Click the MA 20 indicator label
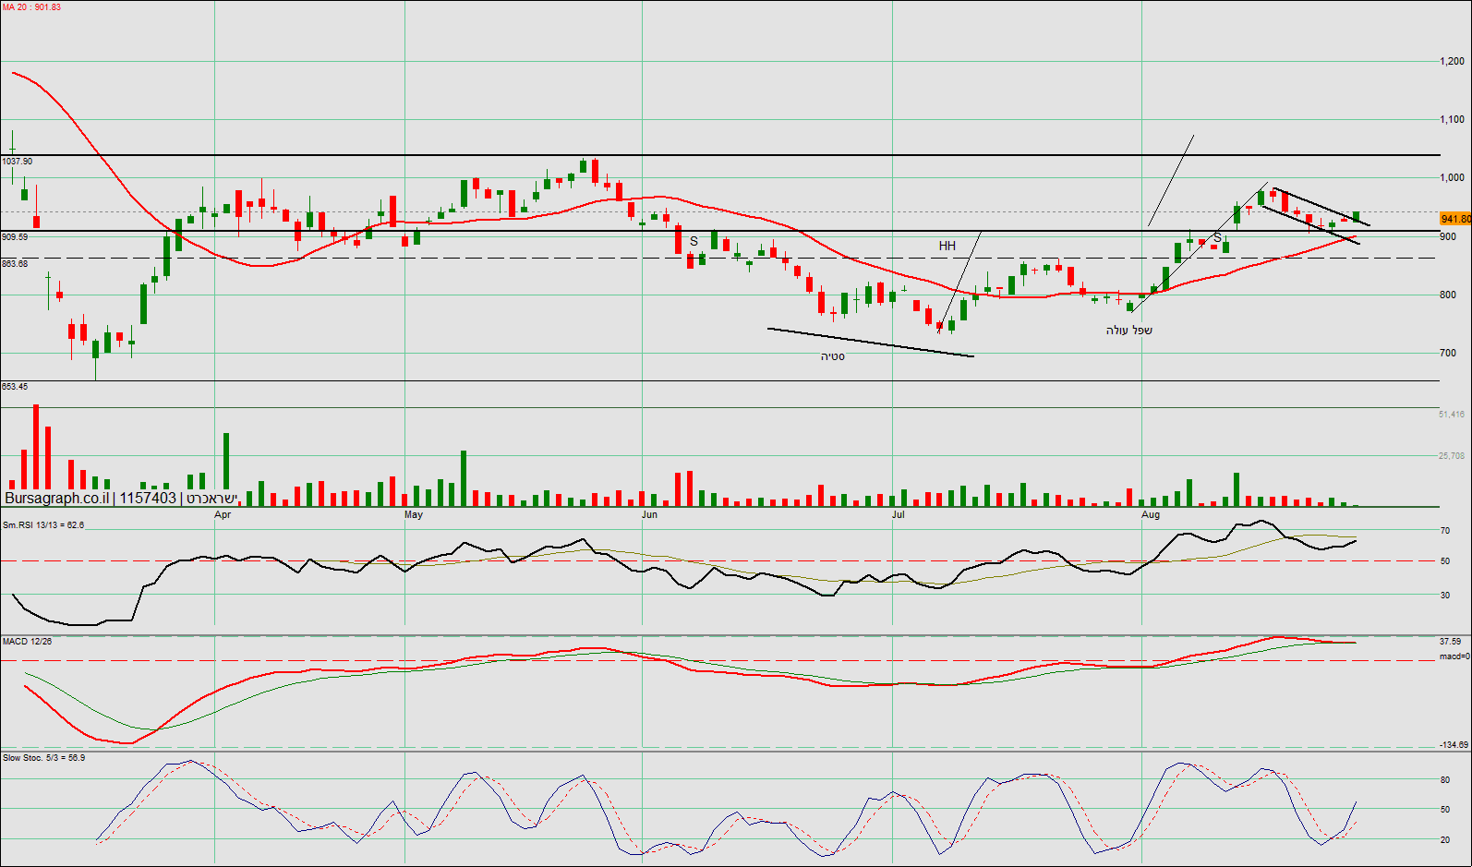This screenshot has height=867, width=1472. (31, 7)
